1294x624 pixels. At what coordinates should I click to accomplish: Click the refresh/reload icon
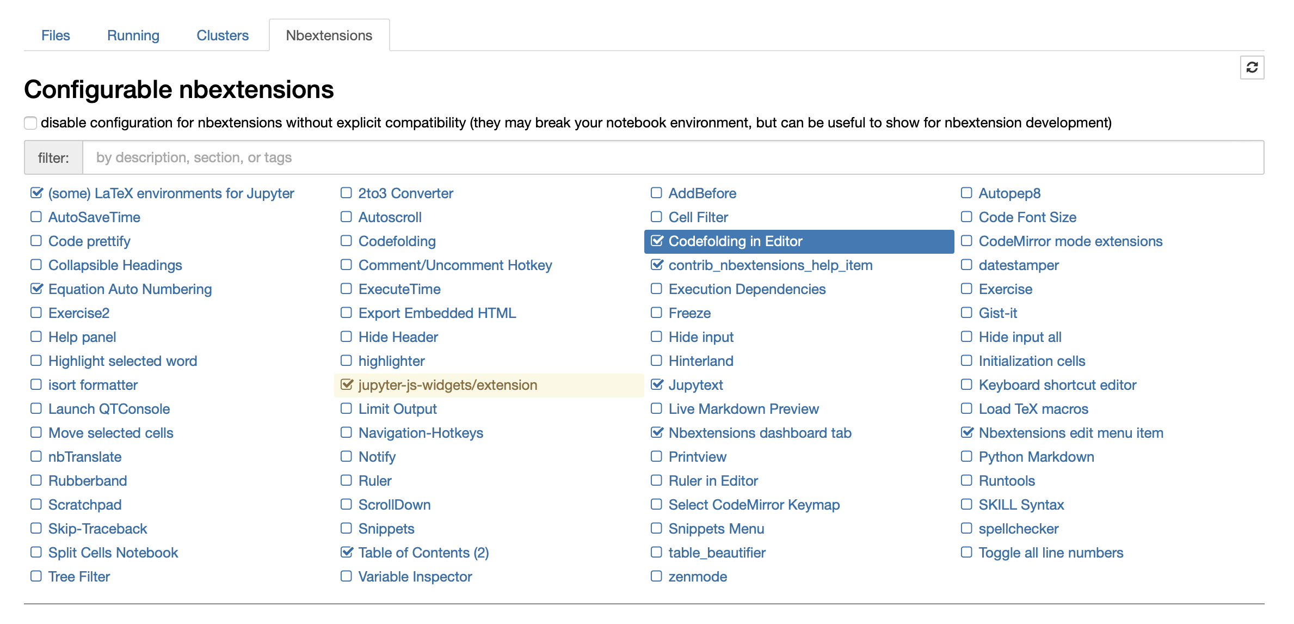coord(1252,68)
